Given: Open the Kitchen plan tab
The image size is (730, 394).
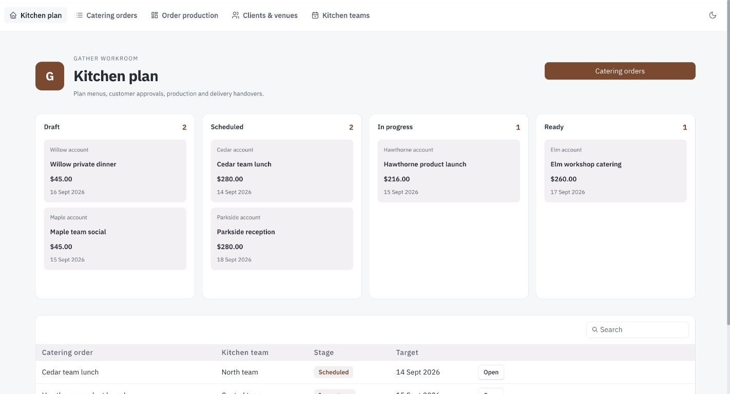Looking at the screenshot, I should pyautogui.click(x=35, y=15).
